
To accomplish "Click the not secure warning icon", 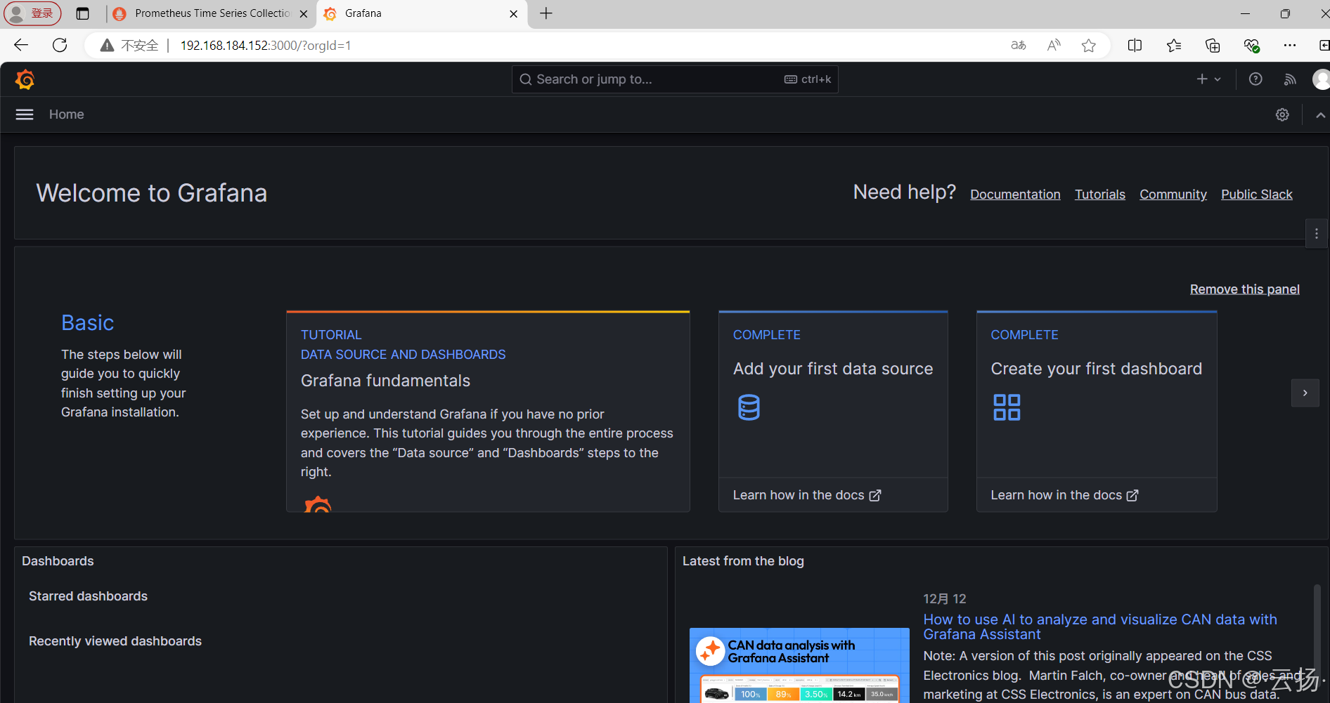I will pyautogui.click(x=107, y=46).
